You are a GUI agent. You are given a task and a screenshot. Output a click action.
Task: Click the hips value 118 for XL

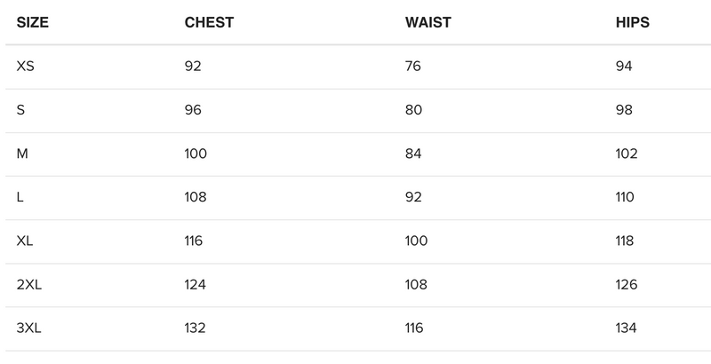pyautogui.click(x=625, y=241)
